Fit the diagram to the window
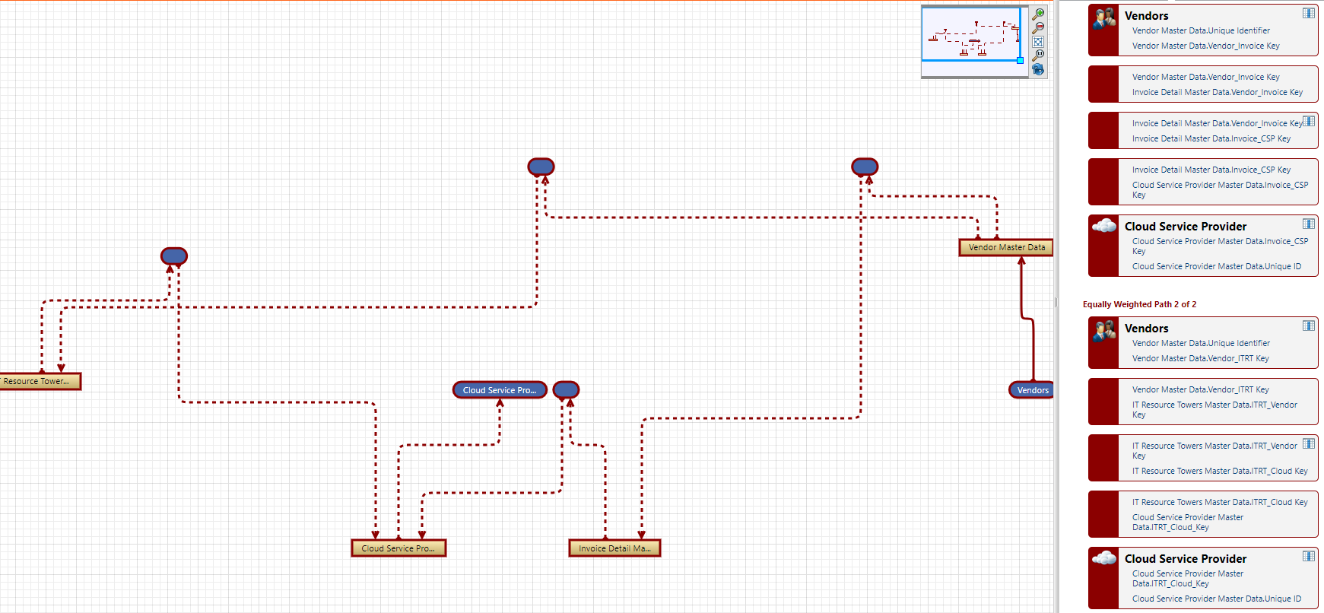Image resolution: width=1324 pixels, height=613 pixels. 1037,42
